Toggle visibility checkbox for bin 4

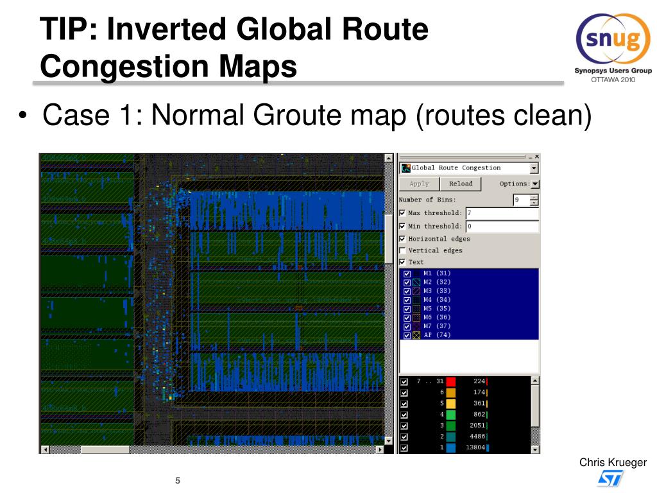pos(404,415)
